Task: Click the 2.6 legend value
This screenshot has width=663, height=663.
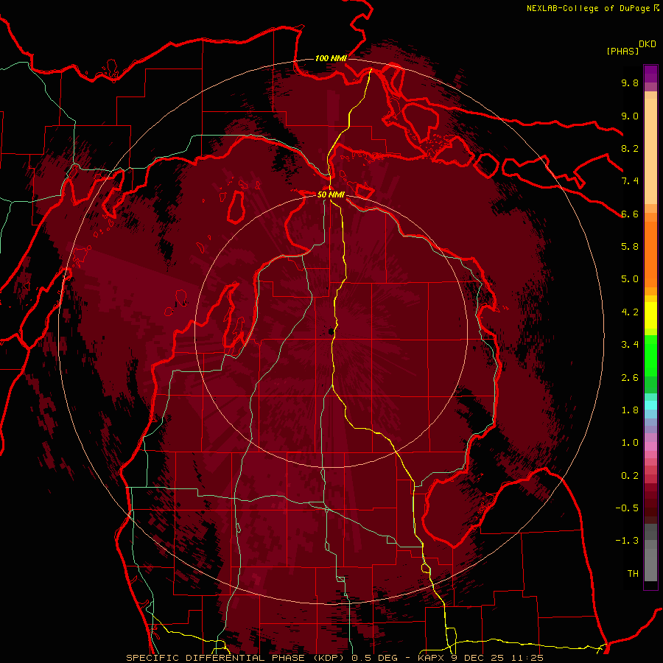Action: pyautogui.click(x=630, y=378)
